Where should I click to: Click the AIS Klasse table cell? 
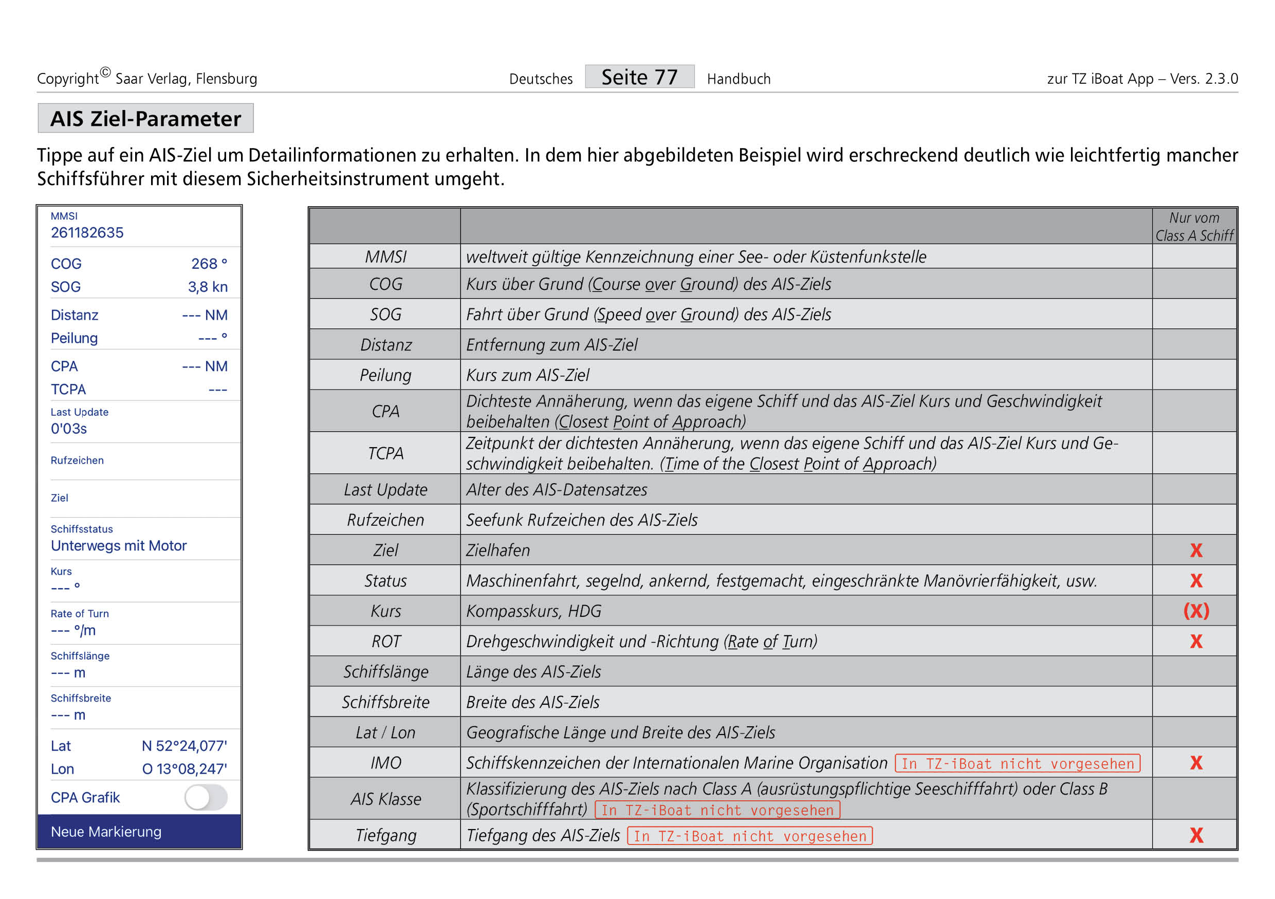coord(385,799)
